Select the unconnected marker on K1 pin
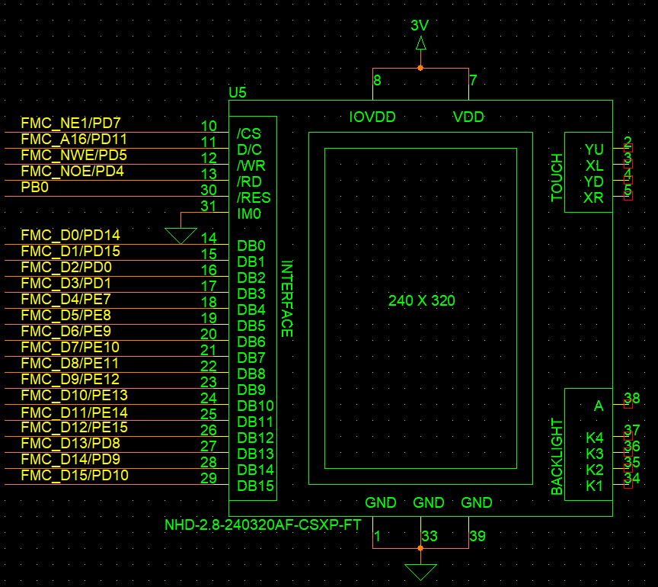The width and height of the screenshot is (658, 587). tap(628, 484)
